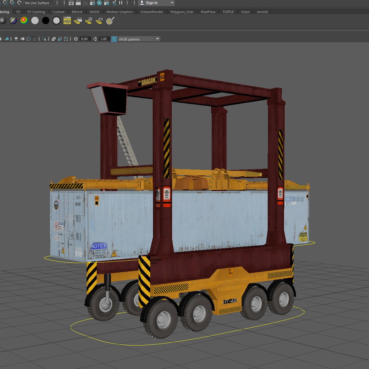Click the make live magnet icon
Viewport: 369px width, 369px height.
pyautogui.click(x=19, y=3)
